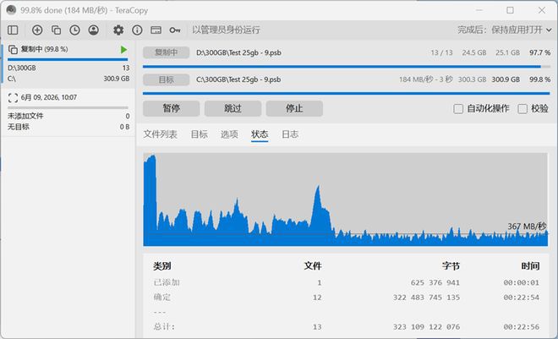Screen dimensions: 558x339
Task: Click the 时间 column header
Action: 531,265
